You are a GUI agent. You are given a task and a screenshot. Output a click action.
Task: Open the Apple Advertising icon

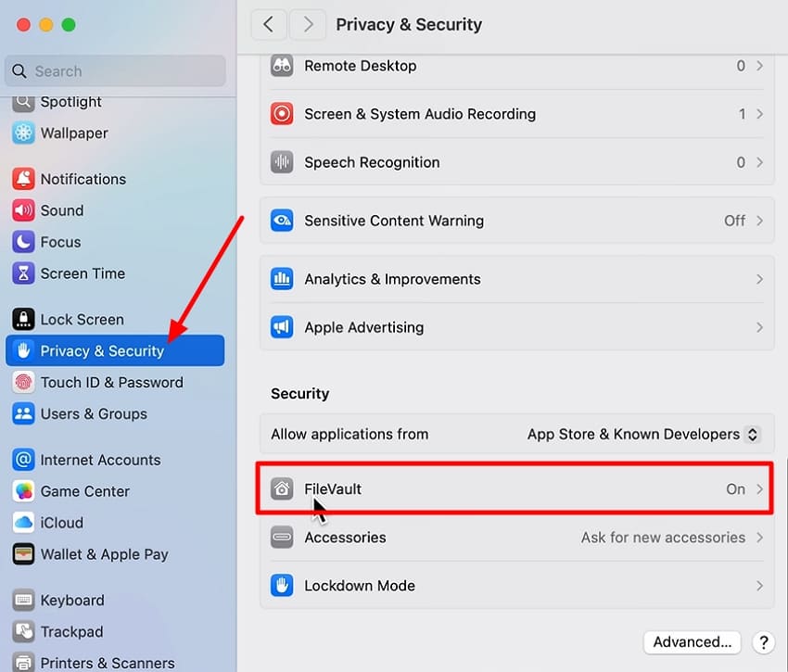[282, 326]
